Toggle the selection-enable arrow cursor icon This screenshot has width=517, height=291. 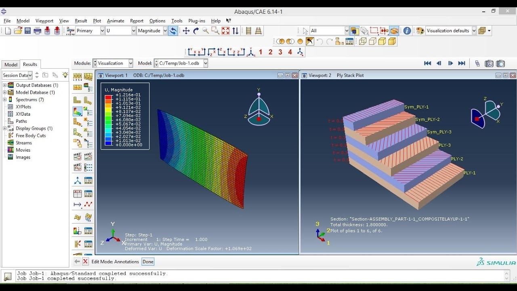tap(306, 31)
